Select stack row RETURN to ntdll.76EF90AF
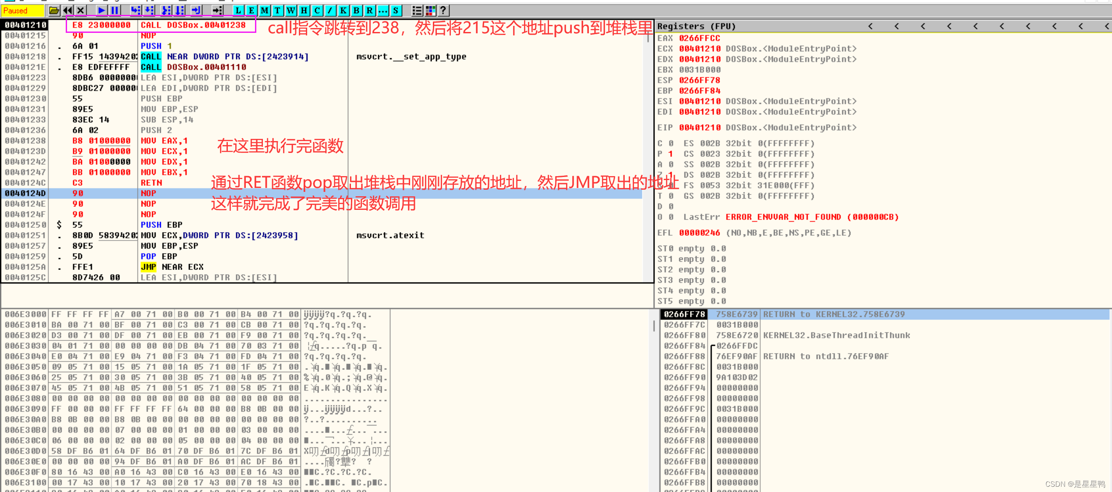This screenshot has height=492, width=1112. pos(885,356)
